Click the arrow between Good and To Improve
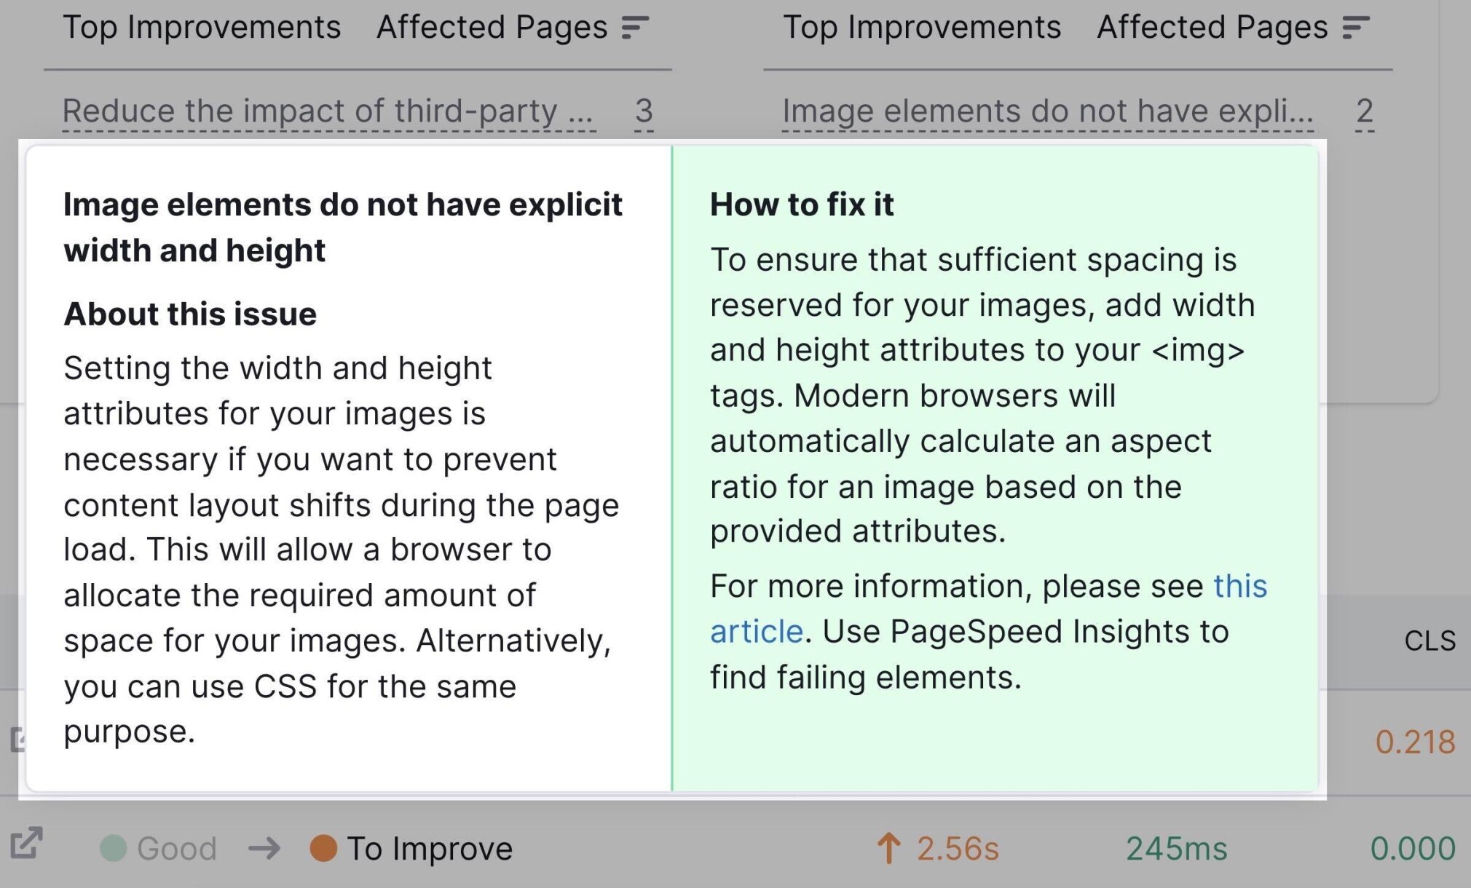The image size is (1471, 888). (x=264, y=848)
